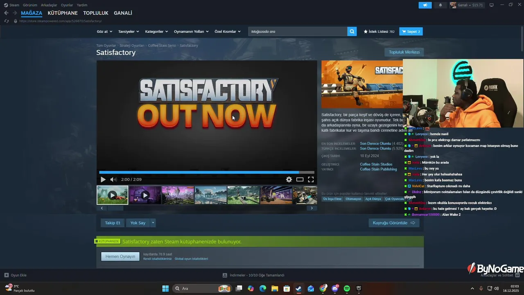The width and height of the screenshot is (524, 295).
Task: Expand the Kategoriler dropdown
Action: point(156,32)
